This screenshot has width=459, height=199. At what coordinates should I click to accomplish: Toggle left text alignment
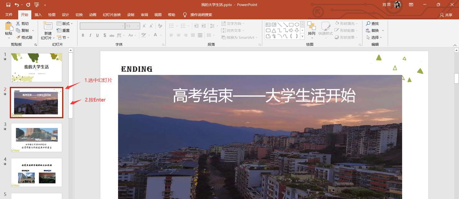(171, 35)
